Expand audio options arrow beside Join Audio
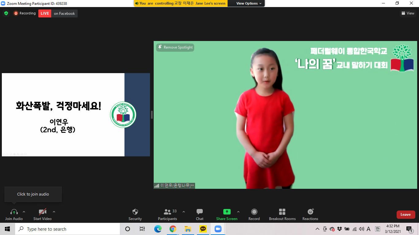The width and height of the screenshot is (419, 235). point(24,212)
